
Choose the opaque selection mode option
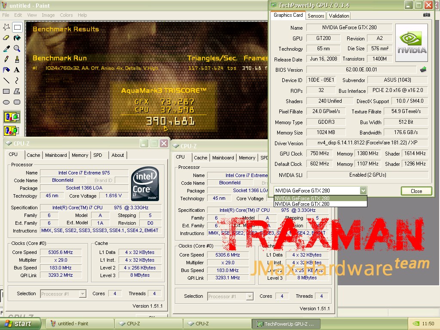point(12,117)
